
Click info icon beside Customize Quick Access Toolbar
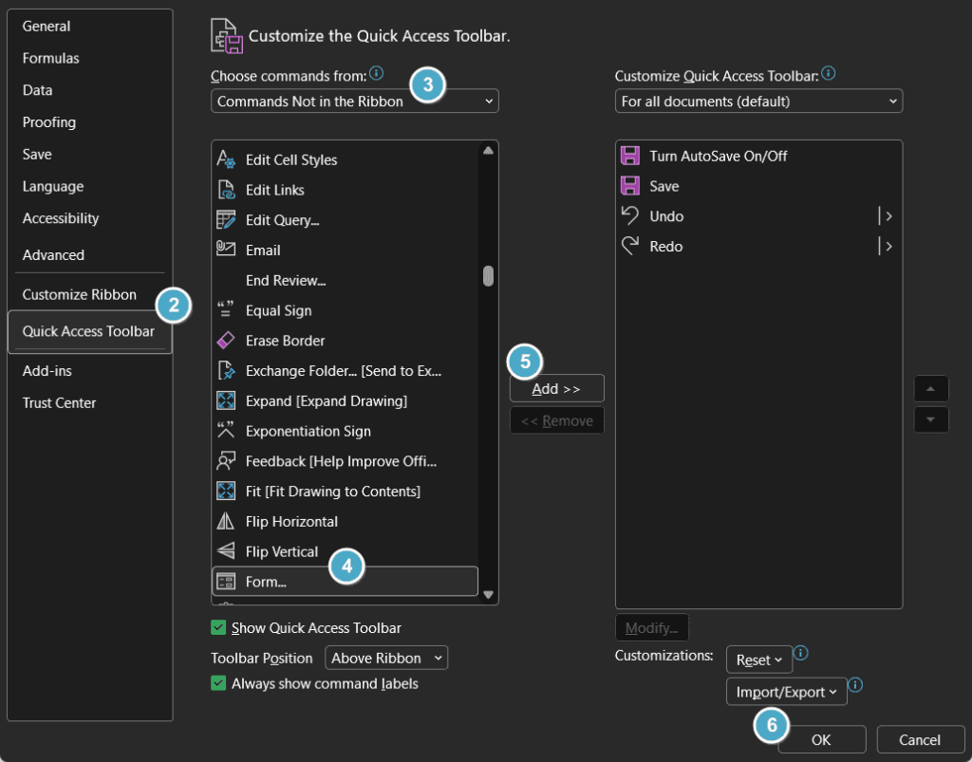[828, 74]
